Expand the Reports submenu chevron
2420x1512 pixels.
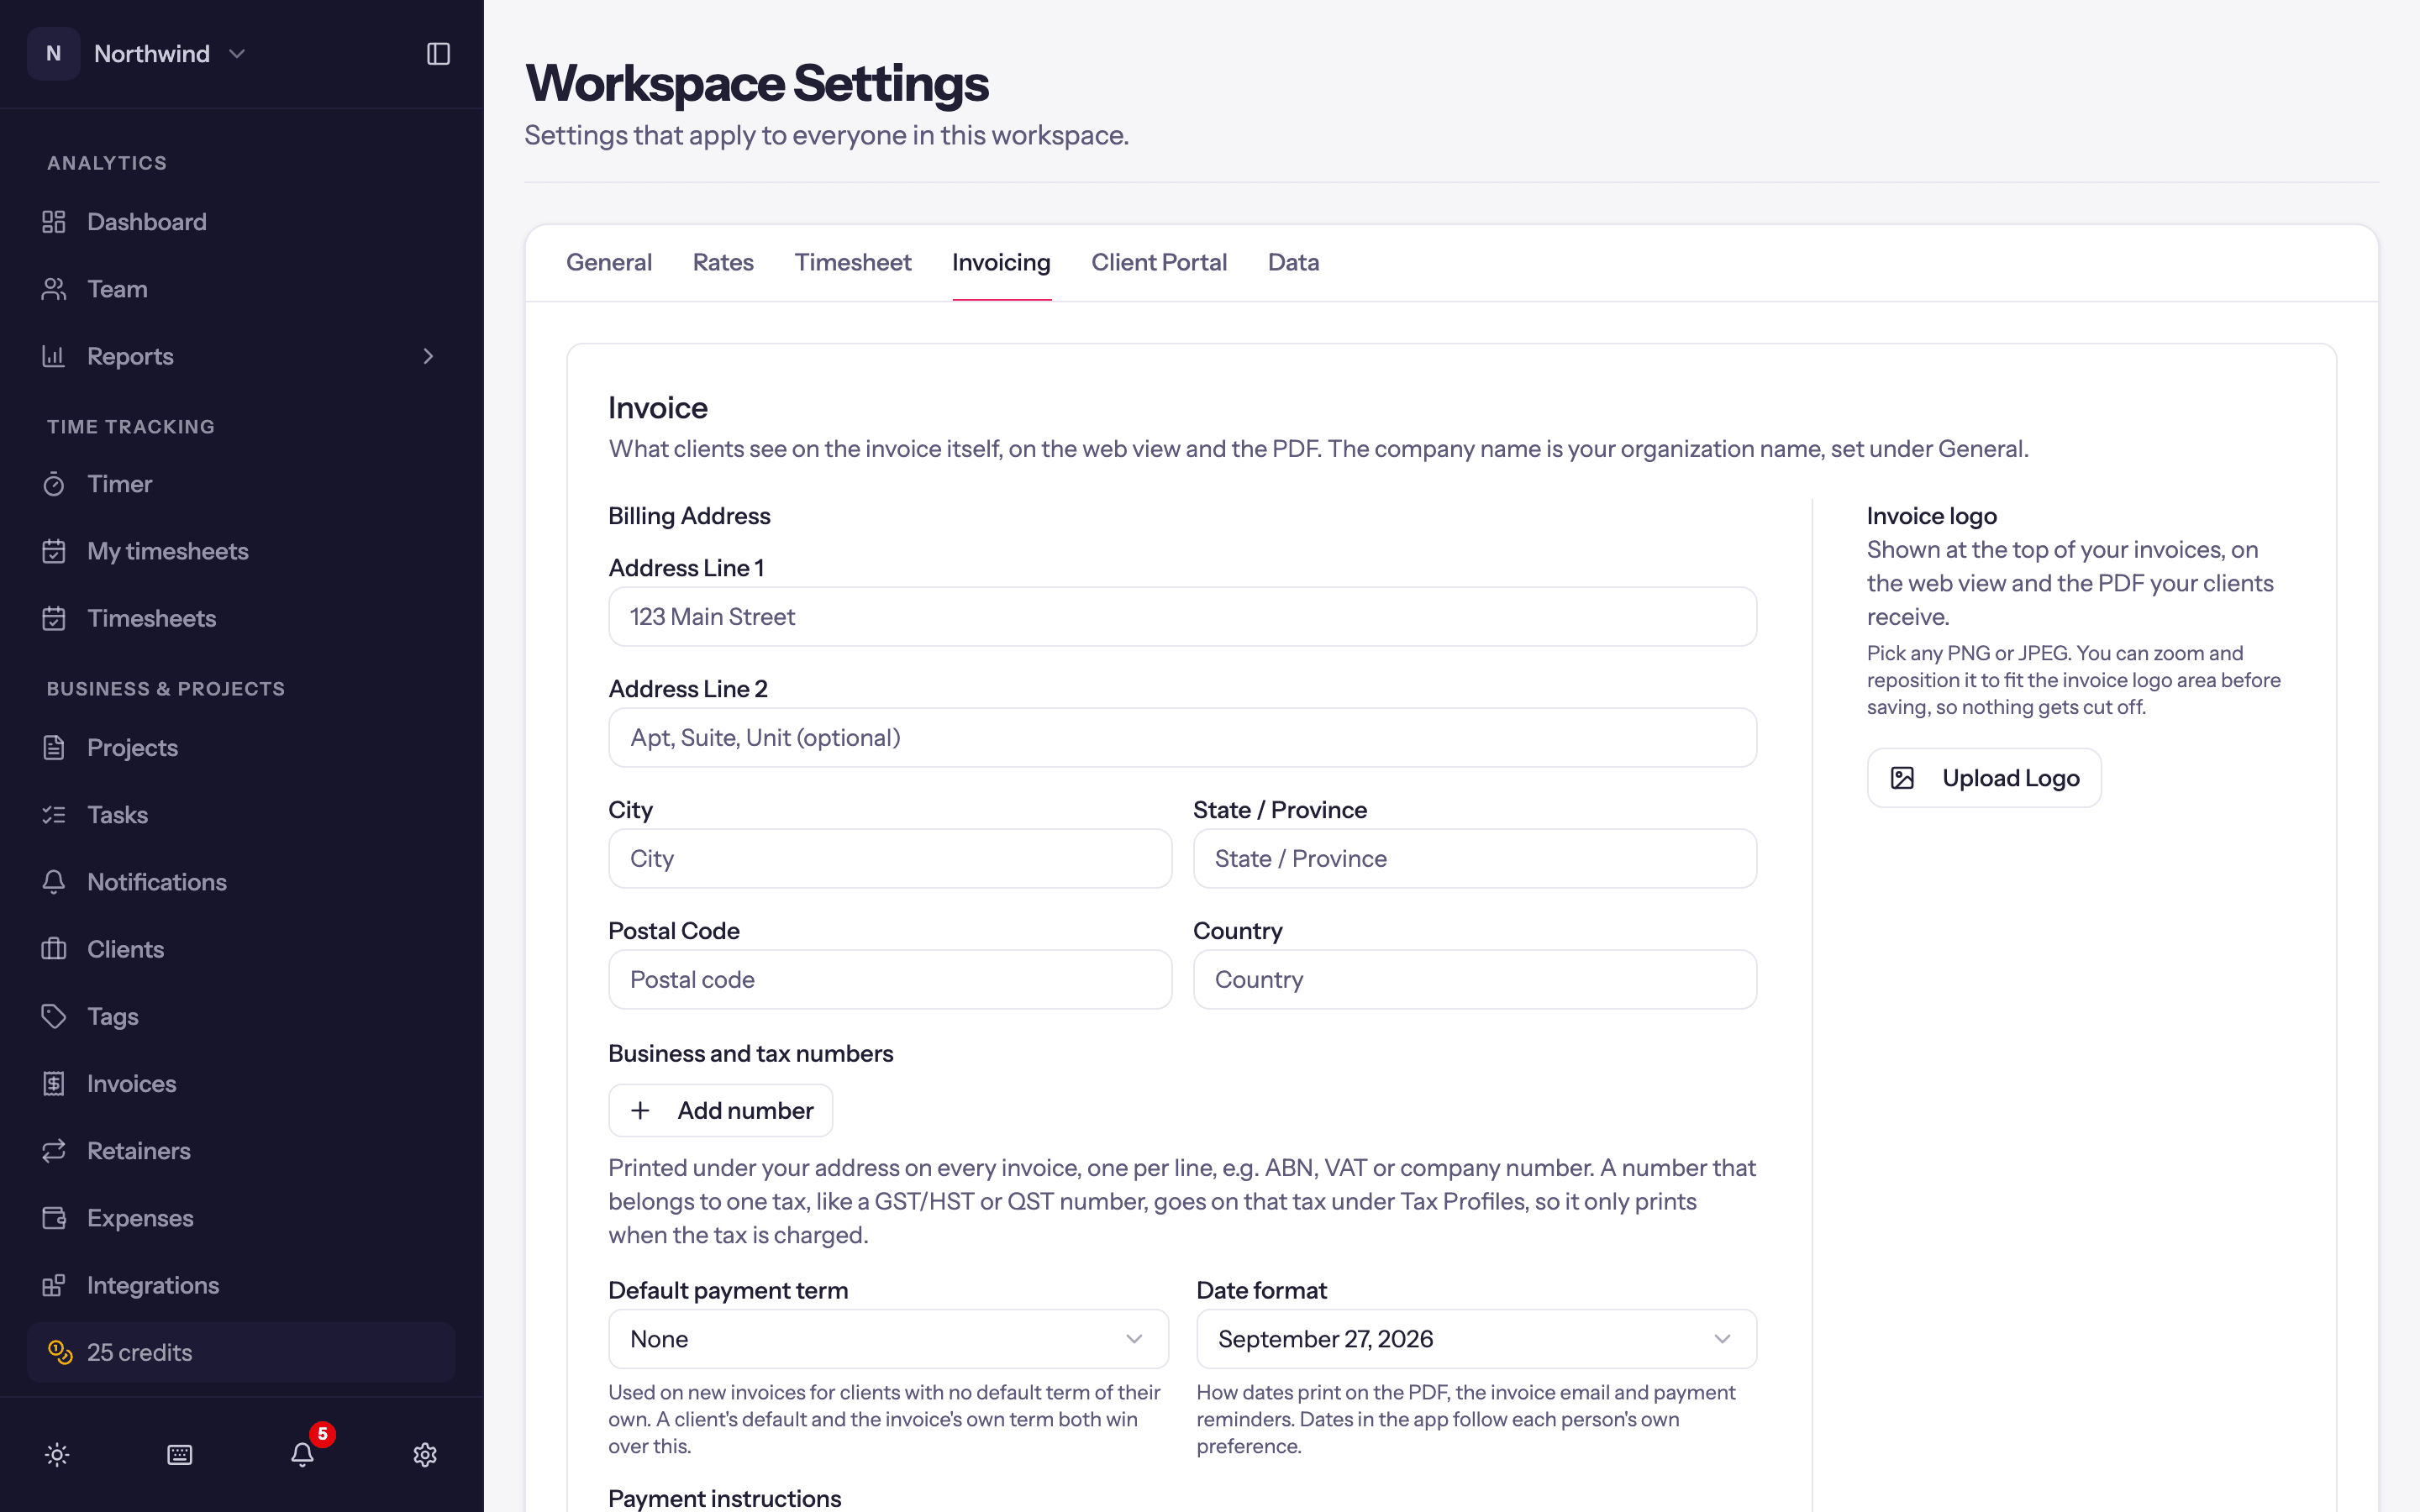click(x=428, y=356)
